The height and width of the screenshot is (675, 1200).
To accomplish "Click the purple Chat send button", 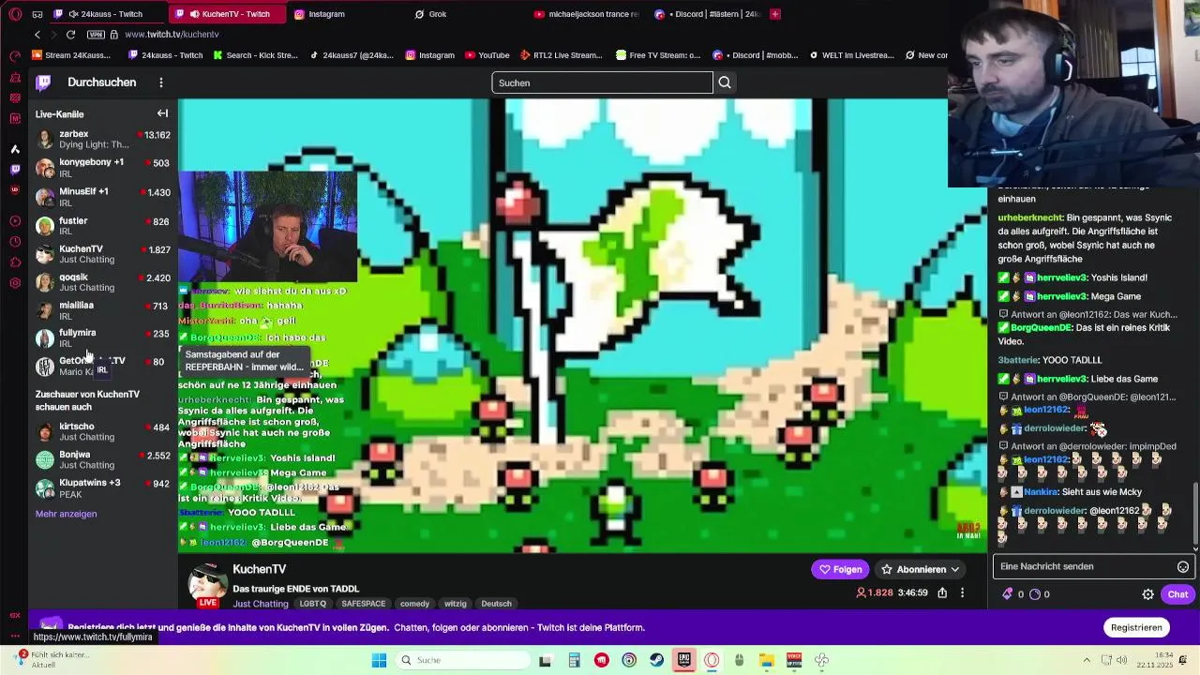I will [x=1177, y=594].
